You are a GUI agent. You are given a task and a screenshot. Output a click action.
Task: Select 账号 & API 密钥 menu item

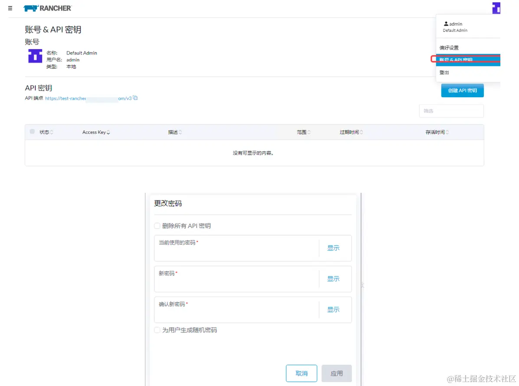(x=468, y=60)
